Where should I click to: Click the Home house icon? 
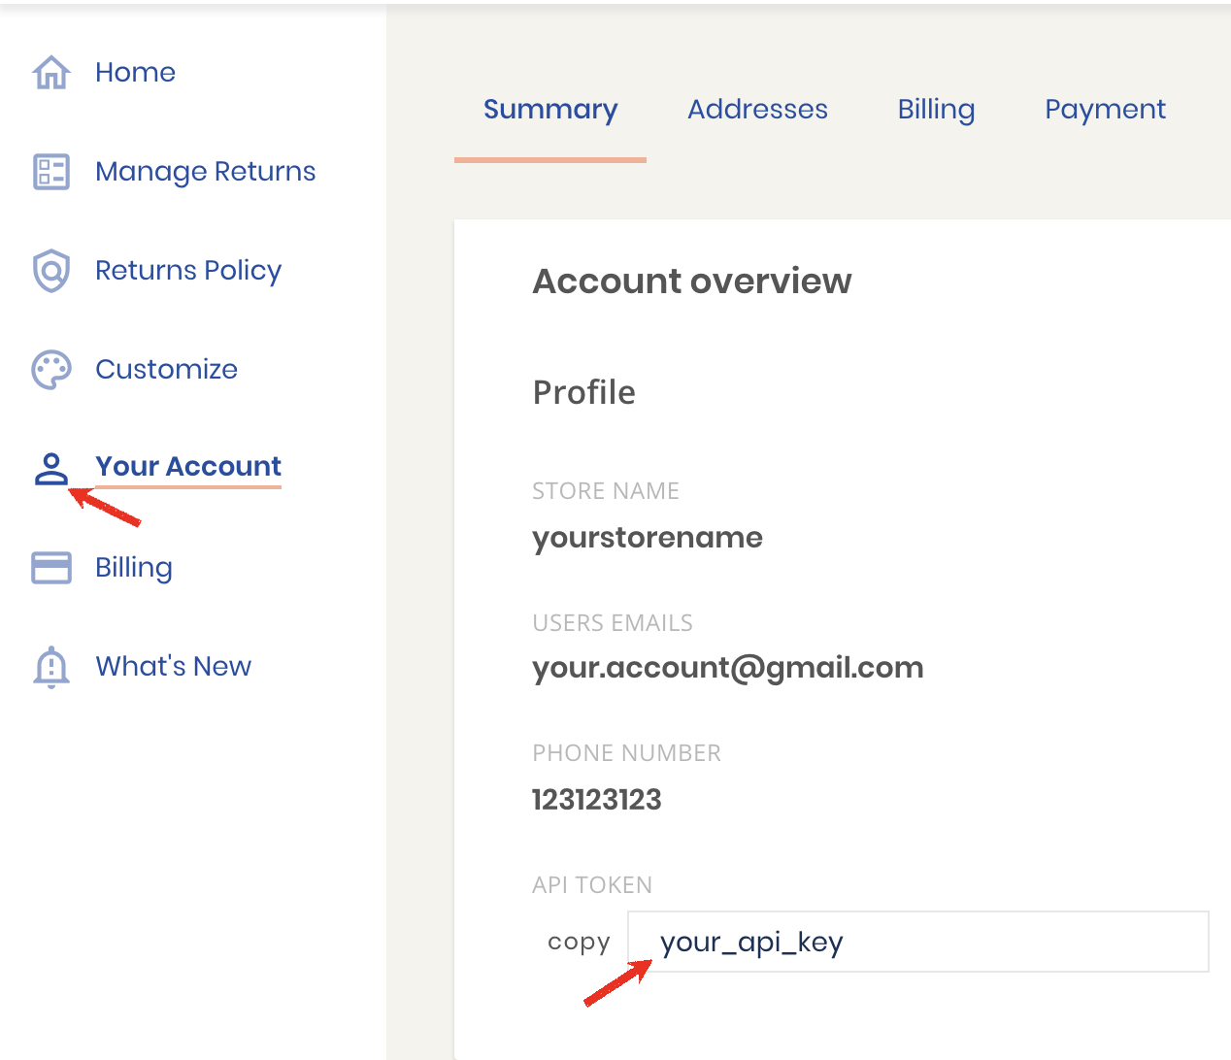[x=51, y=73]
